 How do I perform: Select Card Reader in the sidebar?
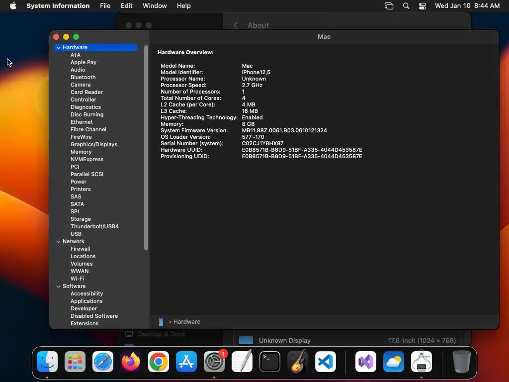[x=86, y=92]
